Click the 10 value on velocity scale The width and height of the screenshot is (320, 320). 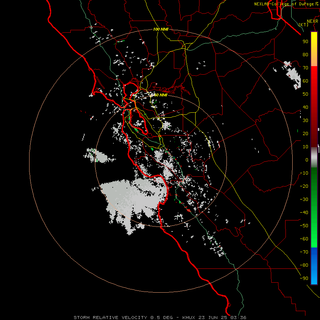coord(305,147)
